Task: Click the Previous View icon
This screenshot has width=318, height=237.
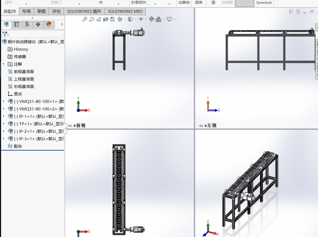Action: pos(99,19)
